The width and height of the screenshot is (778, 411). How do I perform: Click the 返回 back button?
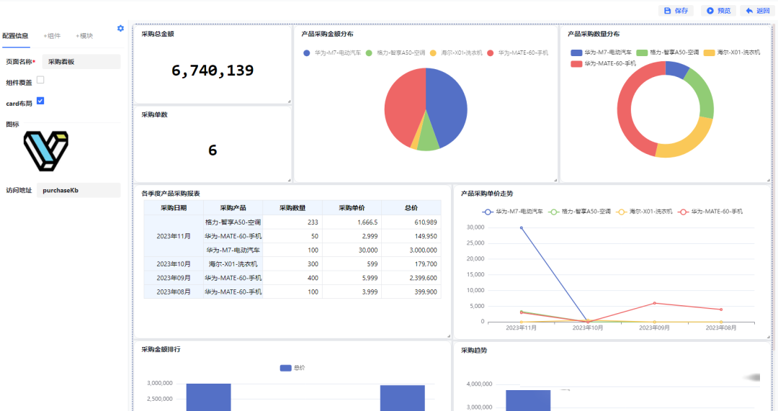(757, 11)
